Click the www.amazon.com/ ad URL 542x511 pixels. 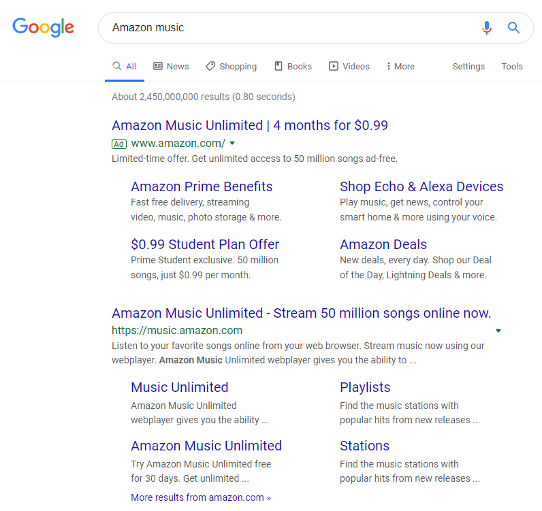178,143
